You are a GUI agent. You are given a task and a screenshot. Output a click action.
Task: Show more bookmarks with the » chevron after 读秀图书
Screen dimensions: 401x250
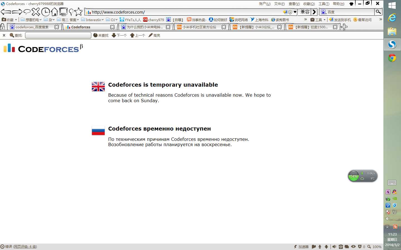coord(305,19)
